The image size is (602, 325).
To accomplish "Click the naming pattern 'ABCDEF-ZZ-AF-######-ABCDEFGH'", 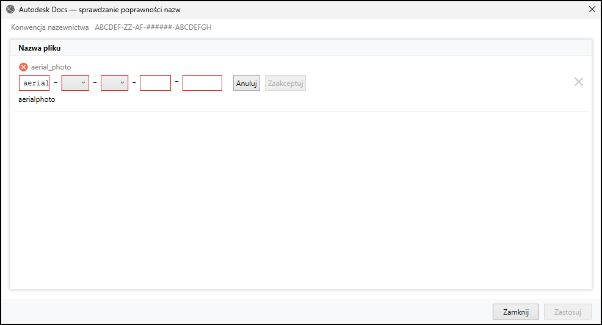I will (x=153, y=27).
